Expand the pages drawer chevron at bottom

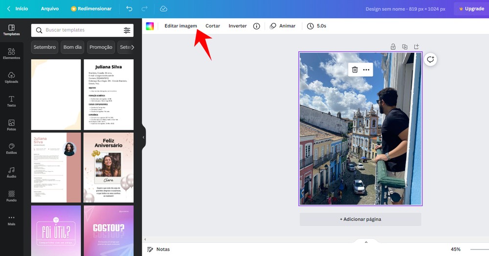[366, 242]
